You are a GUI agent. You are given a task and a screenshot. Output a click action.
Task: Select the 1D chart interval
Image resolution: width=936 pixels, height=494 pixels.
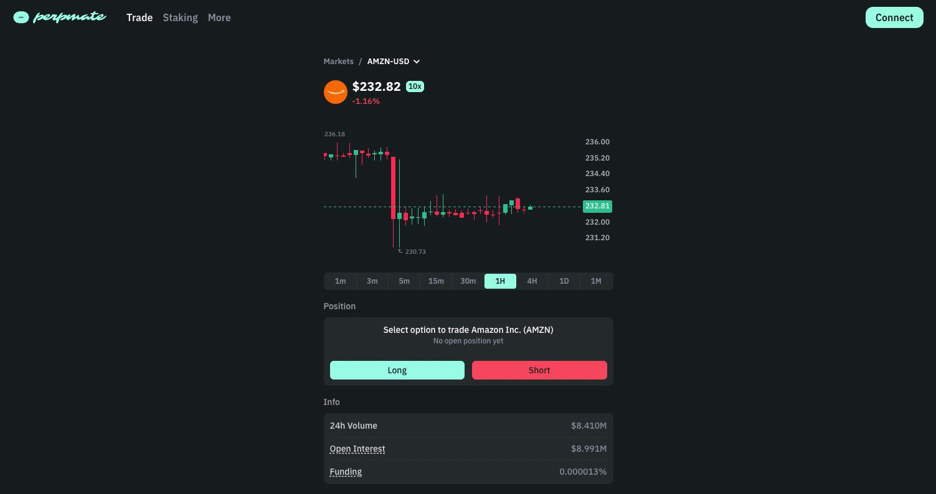coord(564,281)
